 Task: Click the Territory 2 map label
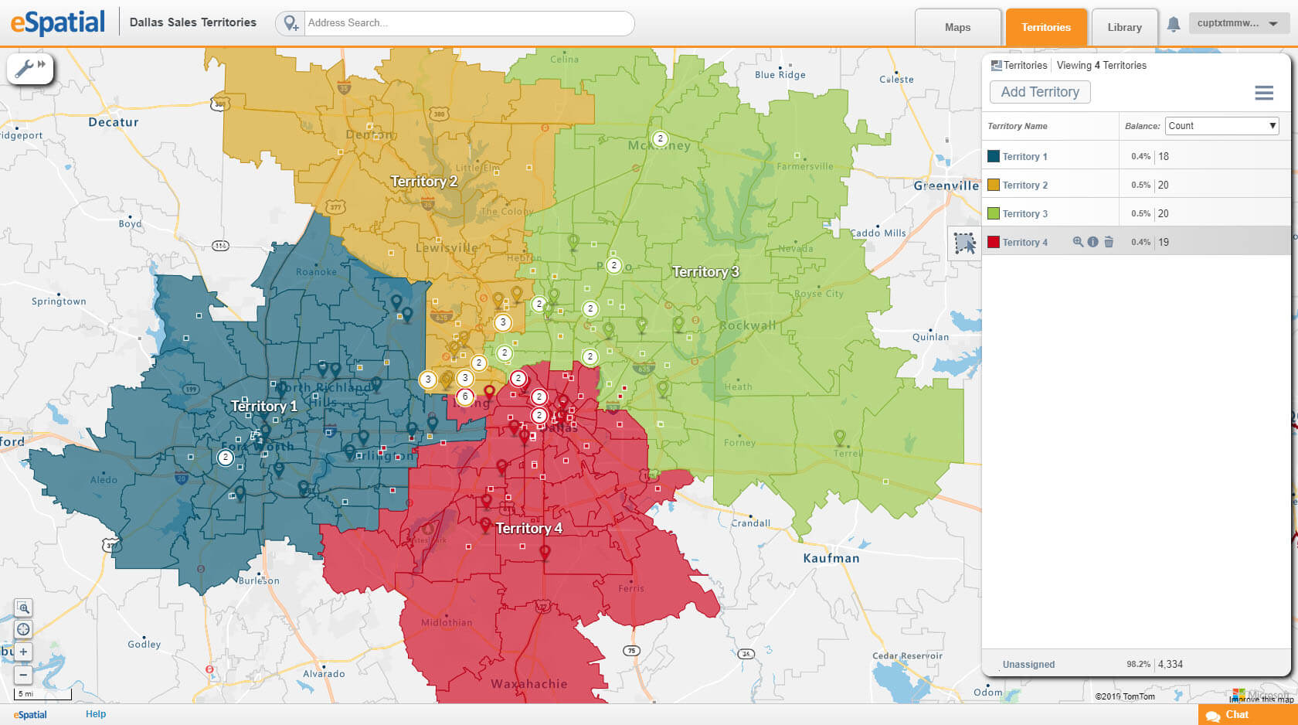pyautogui.click(x=424, y=182)
